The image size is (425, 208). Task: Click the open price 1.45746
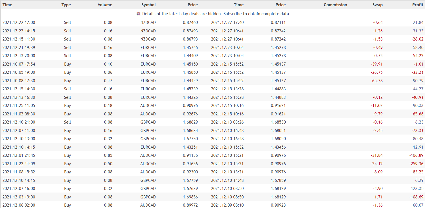(x=190, y=48)
